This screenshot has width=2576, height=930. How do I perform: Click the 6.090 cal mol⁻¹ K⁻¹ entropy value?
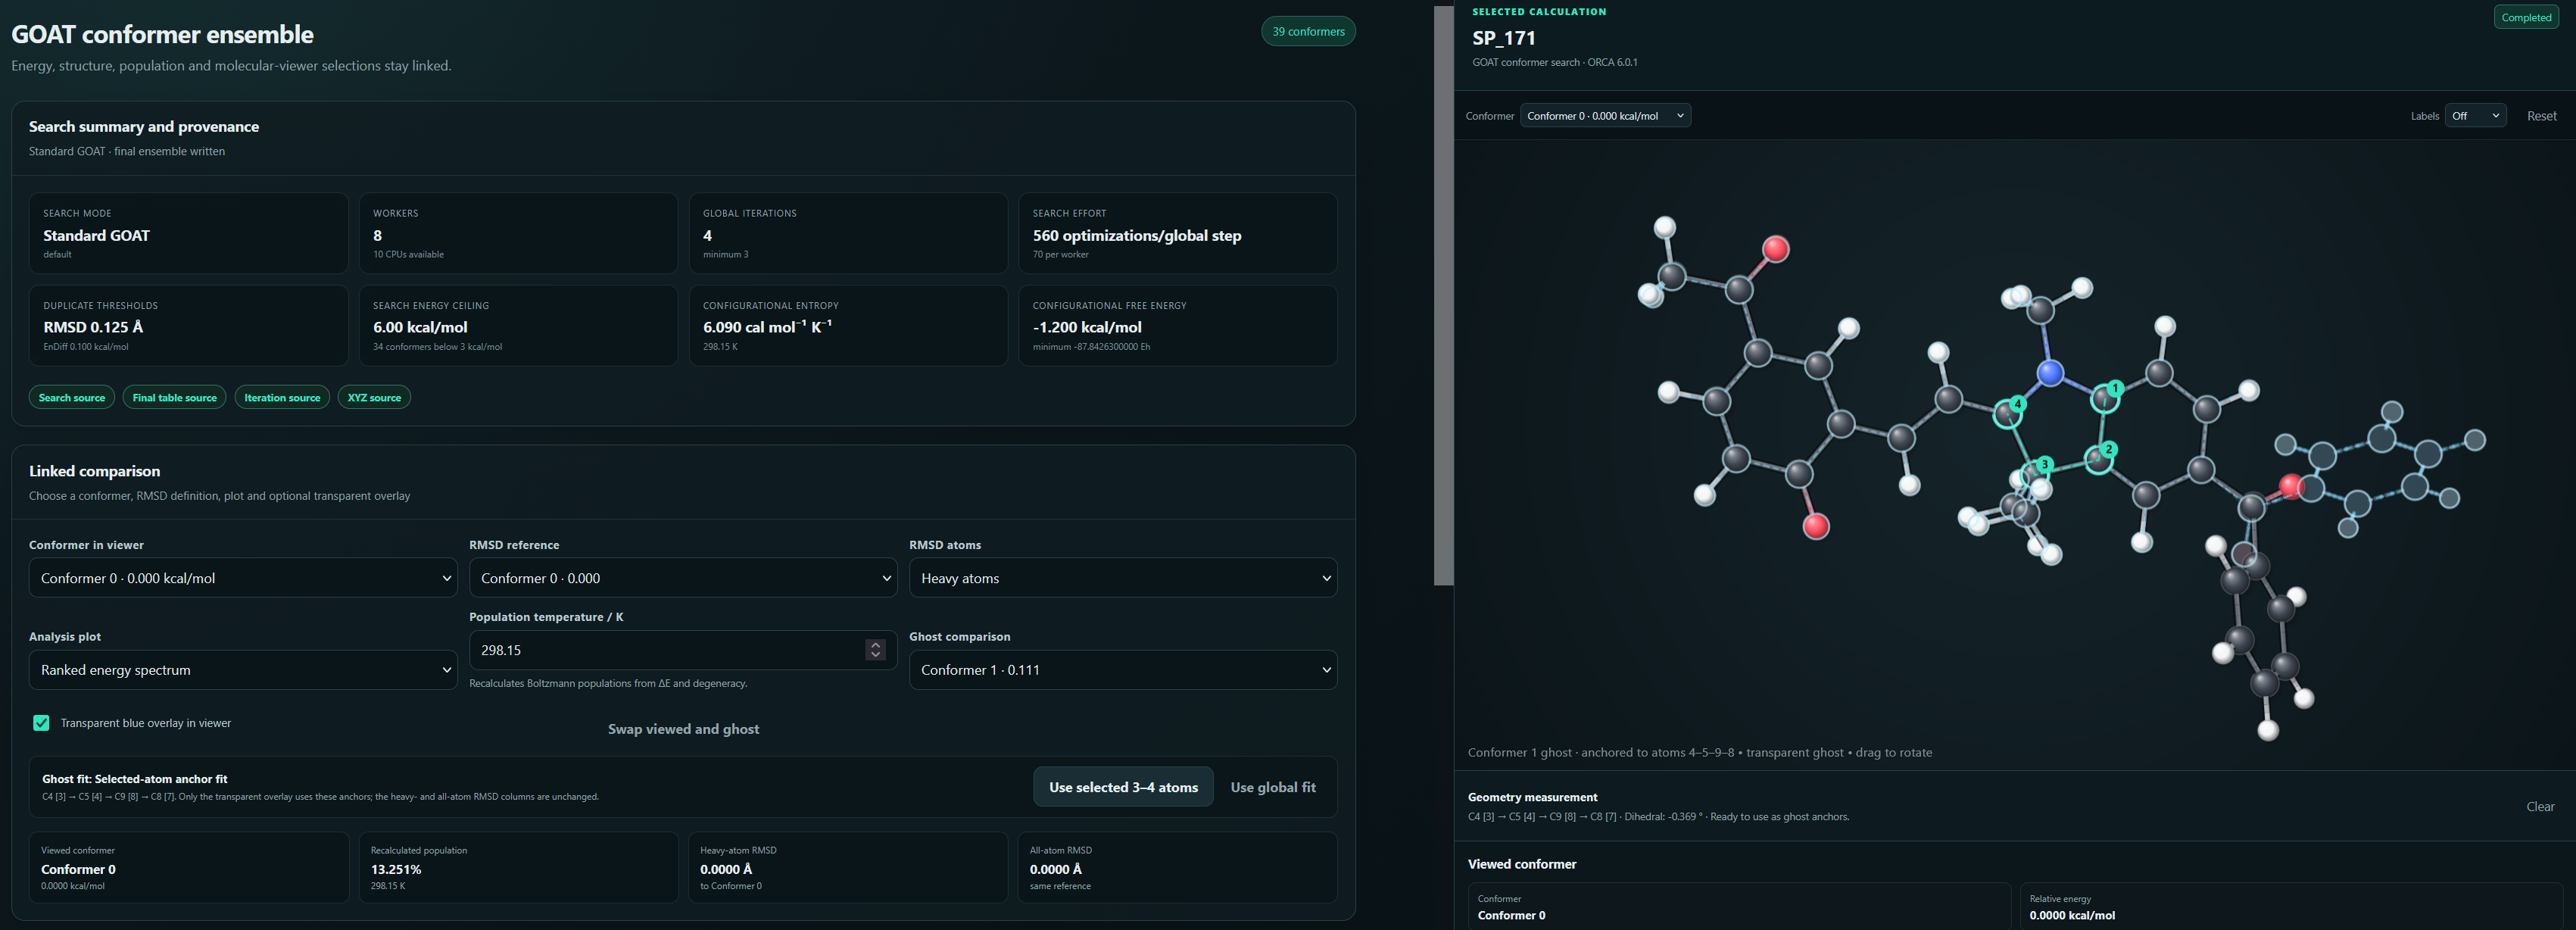pos(767,327)
